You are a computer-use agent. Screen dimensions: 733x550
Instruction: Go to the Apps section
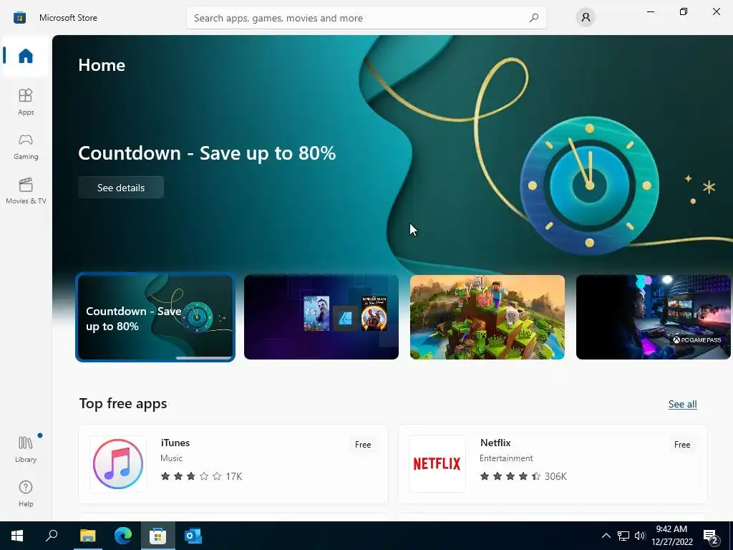[x=26, y=102]
